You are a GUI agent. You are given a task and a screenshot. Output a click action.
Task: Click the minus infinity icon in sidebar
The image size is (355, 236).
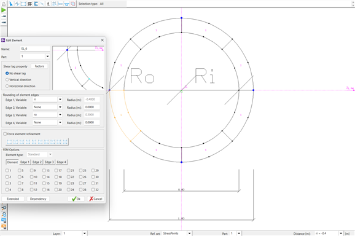pos(4,17)
